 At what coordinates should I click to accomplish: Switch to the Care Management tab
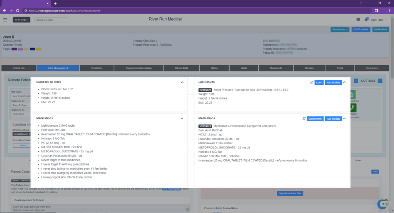coord(58,68)
